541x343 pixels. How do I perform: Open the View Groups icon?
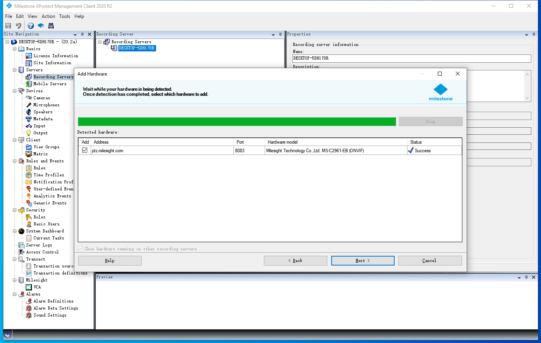29,147
